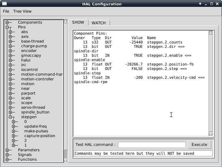The image size is (222, 167).
Task: Open the Tree View menu
Action: pyautogui.click(x=22, y=11)
